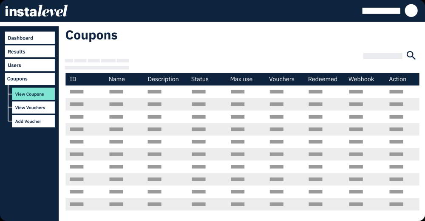Select View Coupons submenu item
Screen dimensions: 425x221
tap(33, 94)
